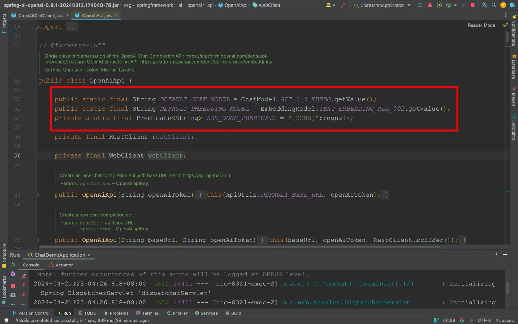
Task: Clear console with the eraser icon
Action: coord(23,275)
